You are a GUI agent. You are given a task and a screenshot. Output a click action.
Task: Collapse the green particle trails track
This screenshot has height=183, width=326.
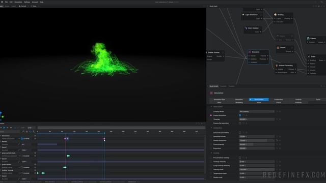click(x=1, y=153)
